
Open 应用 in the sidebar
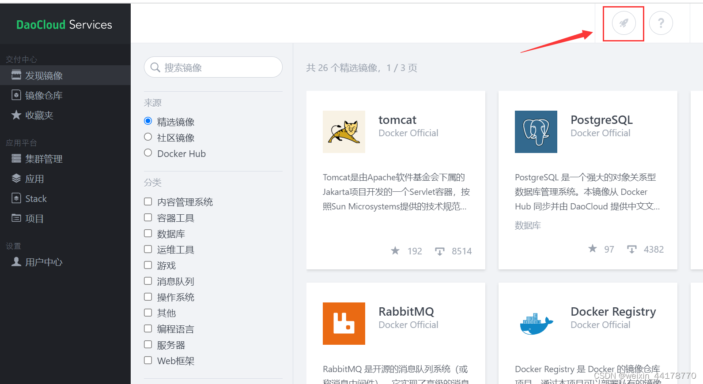65,179
